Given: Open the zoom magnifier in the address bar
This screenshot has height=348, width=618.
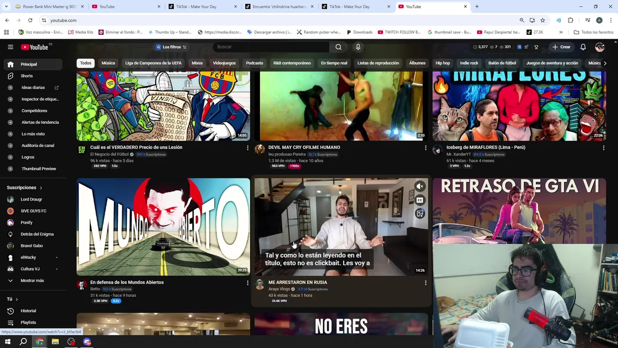Looking at the screenshot, I should click(x=521, y=20).
